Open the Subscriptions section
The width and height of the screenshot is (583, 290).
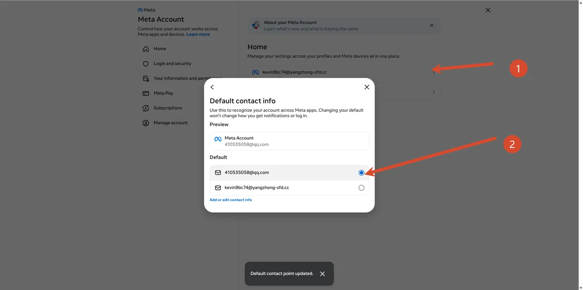click(168, 108)
